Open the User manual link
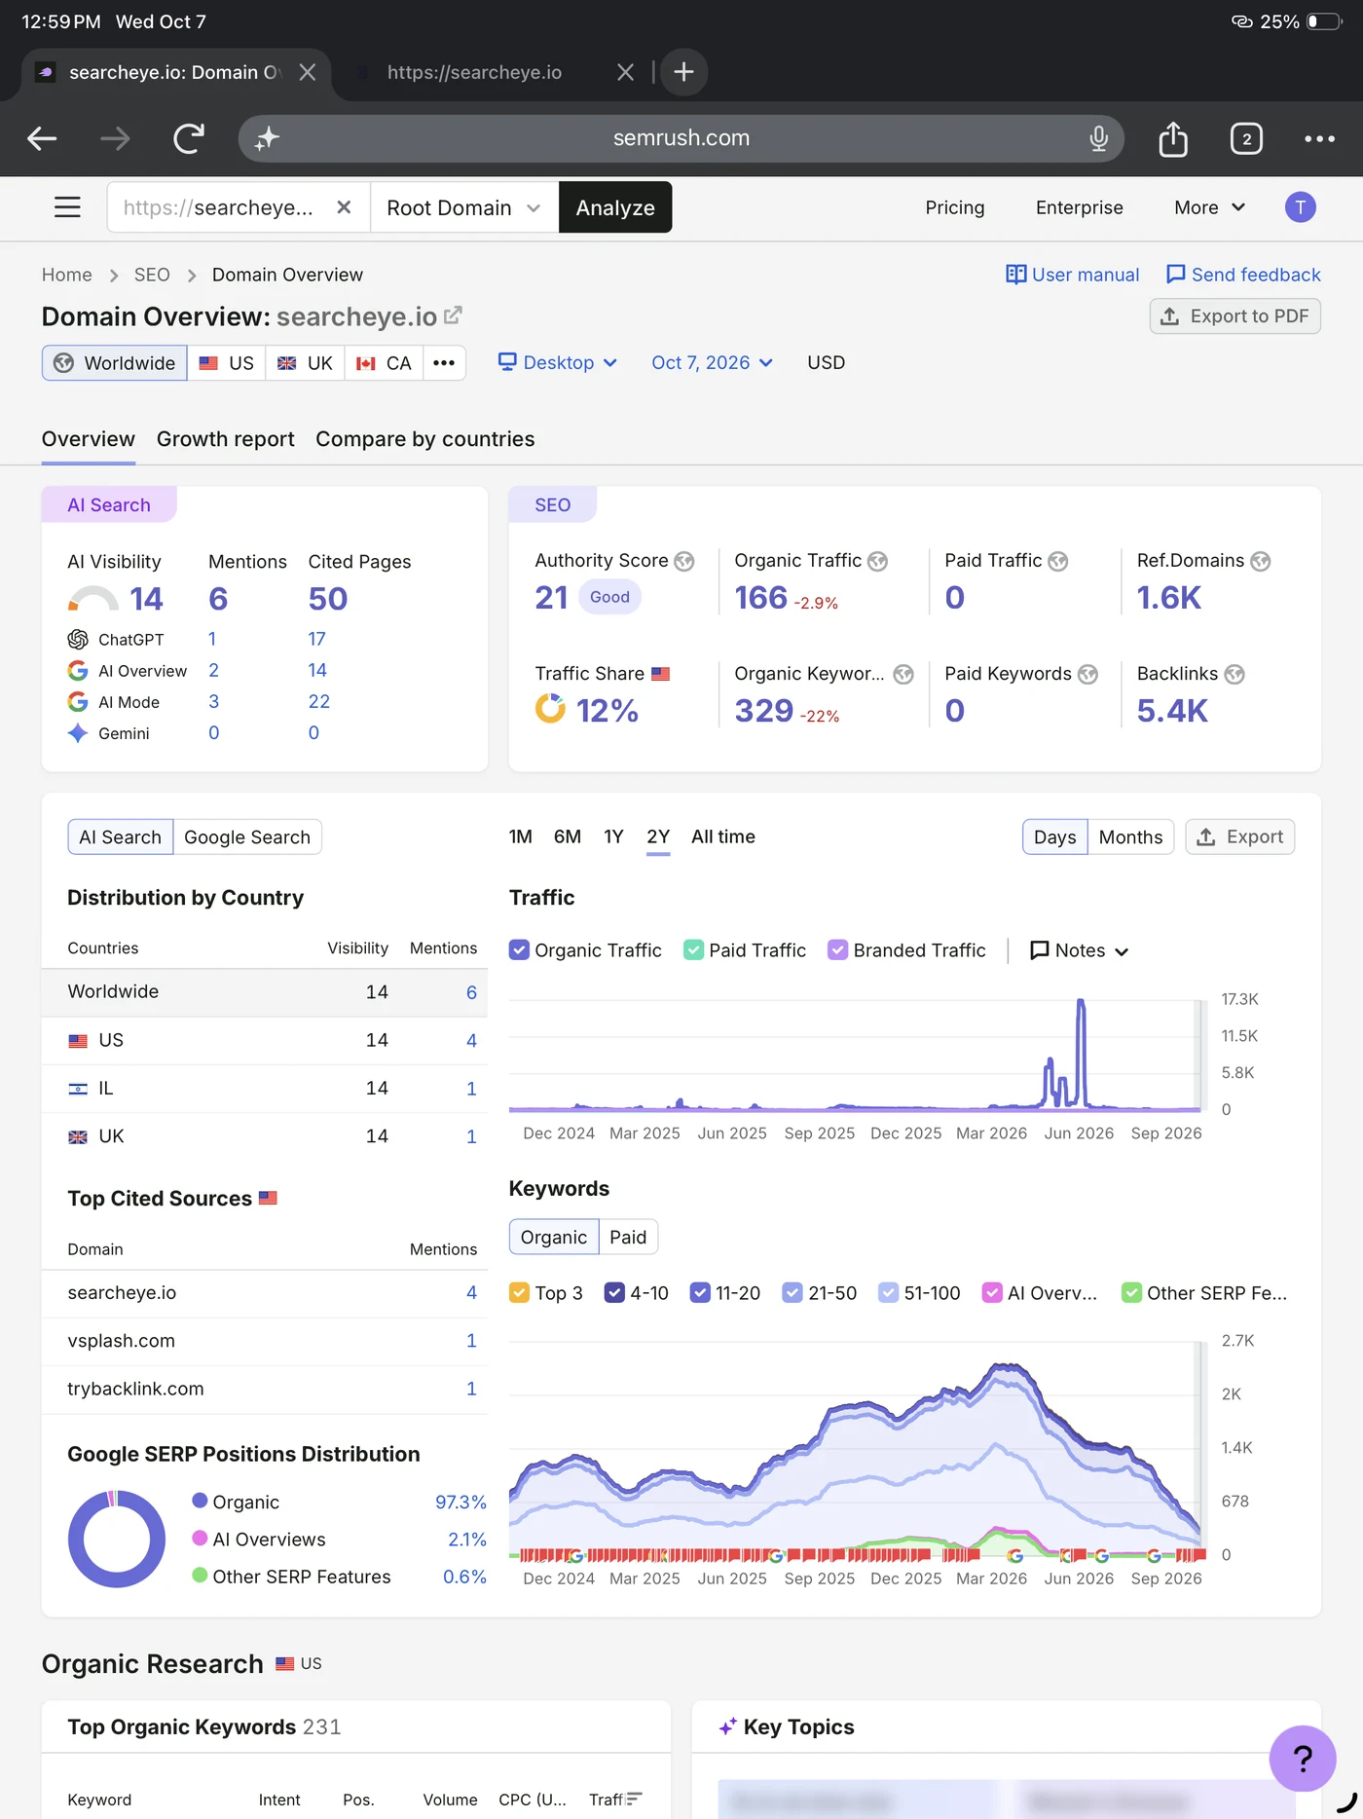This screenshot has width=1363, height=1819. (x=1072, y=275)
